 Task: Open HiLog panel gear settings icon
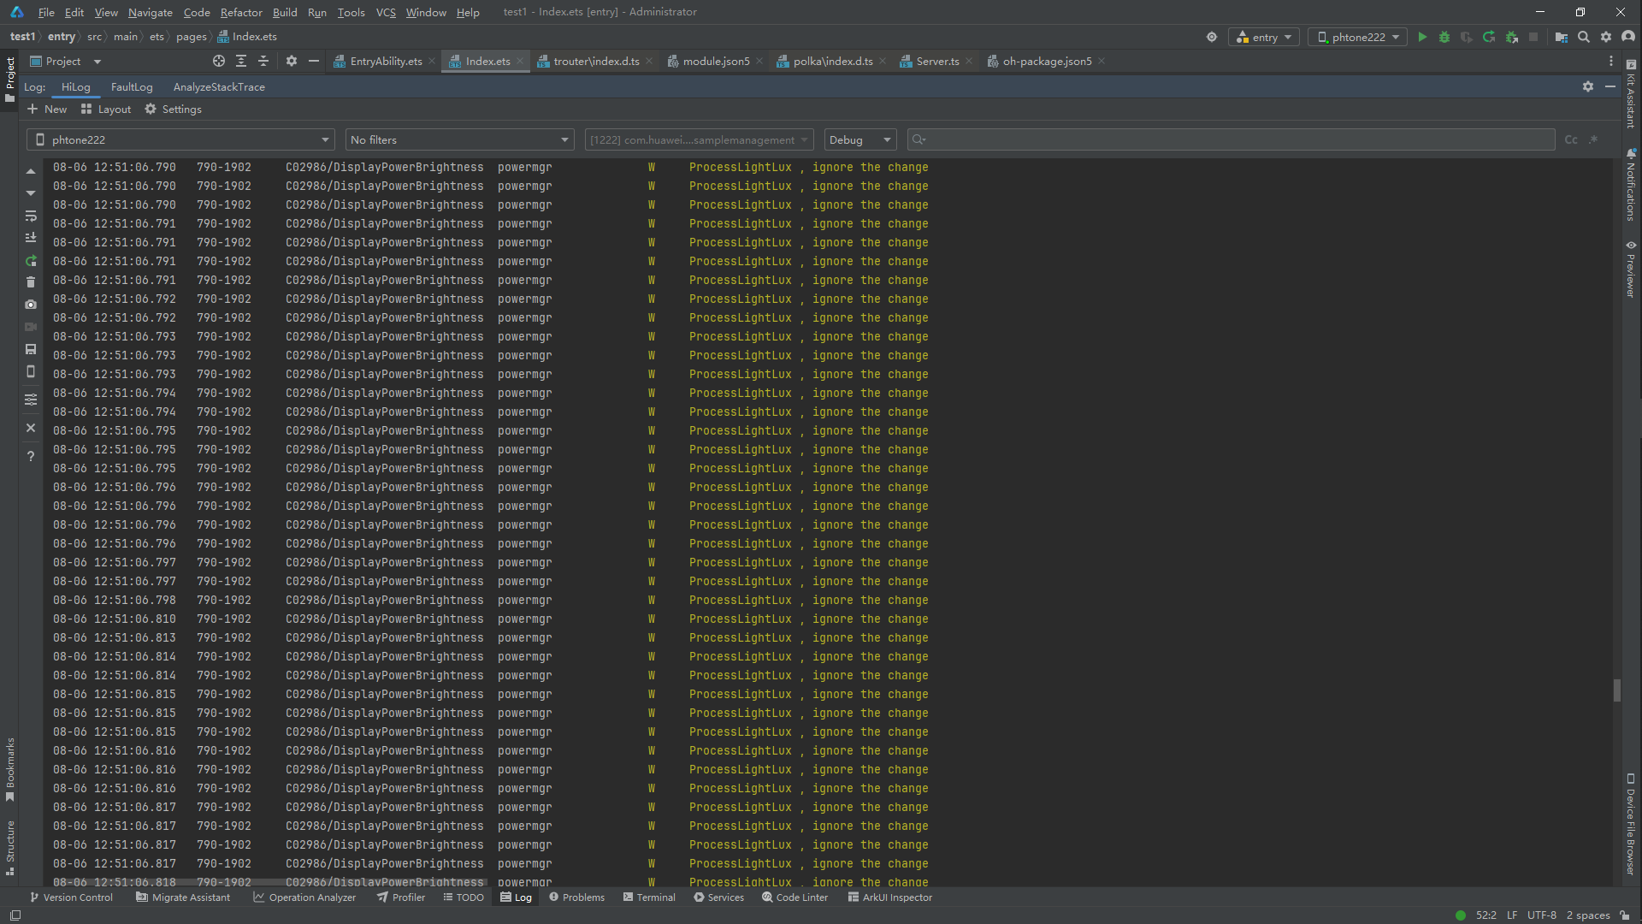click(x=1588, y=86)
